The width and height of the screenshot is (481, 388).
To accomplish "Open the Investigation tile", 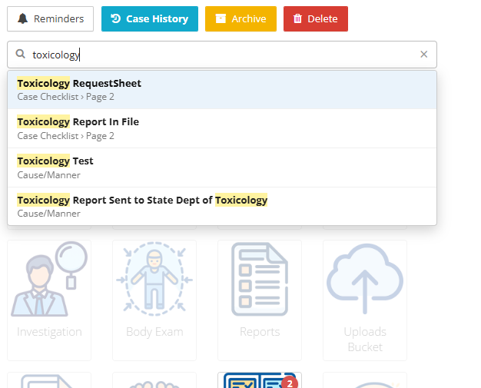I will [x=49, y=300].
